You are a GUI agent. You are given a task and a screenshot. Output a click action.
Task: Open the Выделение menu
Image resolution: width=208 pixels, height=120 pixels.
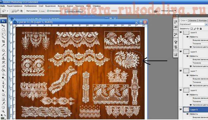(50, 6)
